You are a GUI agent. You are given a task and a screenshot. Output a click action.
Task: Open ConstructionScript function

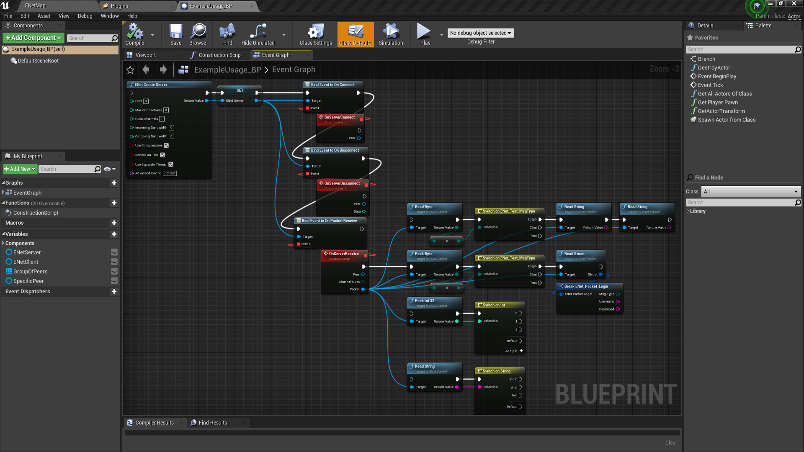click(36, 213)
